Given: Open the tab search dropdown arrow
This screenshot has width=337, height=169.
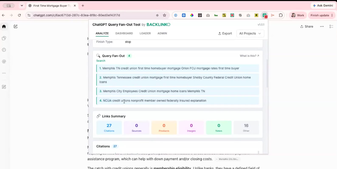Looking at the screenshot, I should (x=22, y=5).
